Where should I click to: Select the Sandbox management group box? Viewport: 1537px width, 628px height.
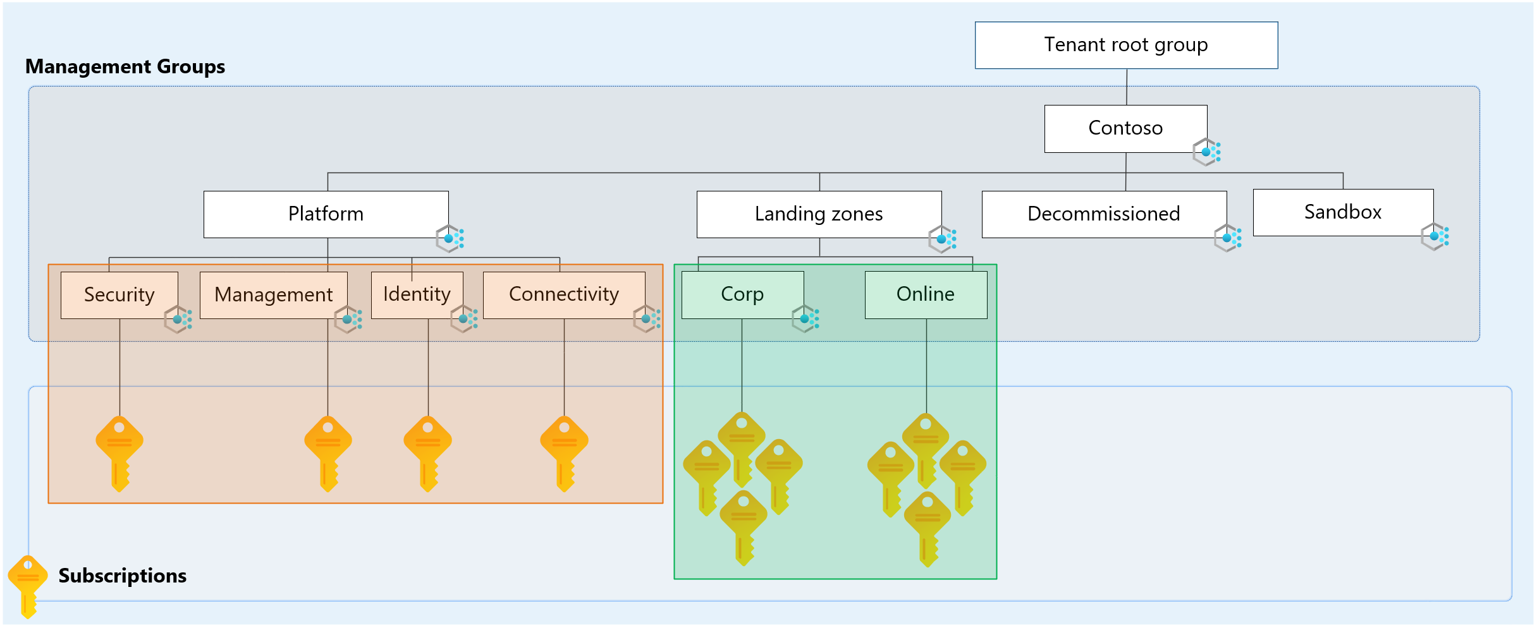tap(1343, 212)
